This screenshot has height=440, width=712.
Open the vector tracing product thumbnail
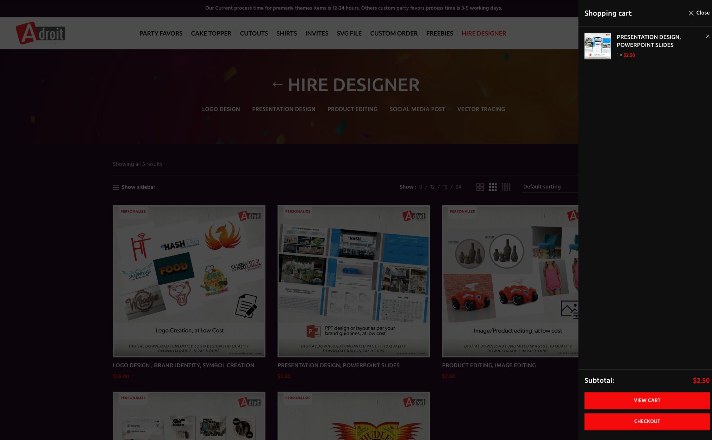(353, 416)
